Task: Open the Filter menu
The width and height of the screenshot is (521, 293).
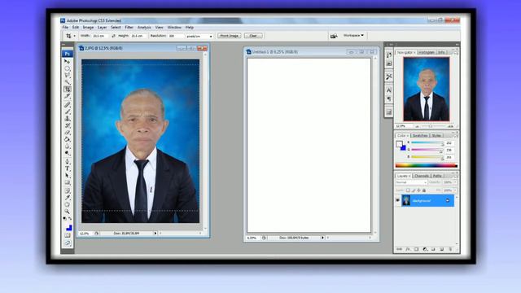Action: [x=129, y=27]
